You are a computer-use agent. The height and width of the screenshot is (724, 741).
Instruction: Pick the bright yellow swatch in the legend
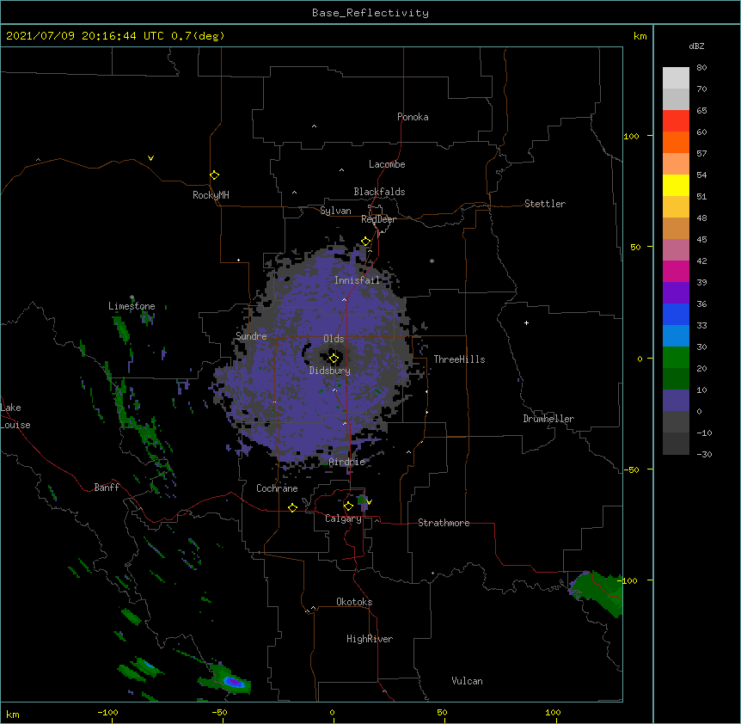[x=676, y=185]
